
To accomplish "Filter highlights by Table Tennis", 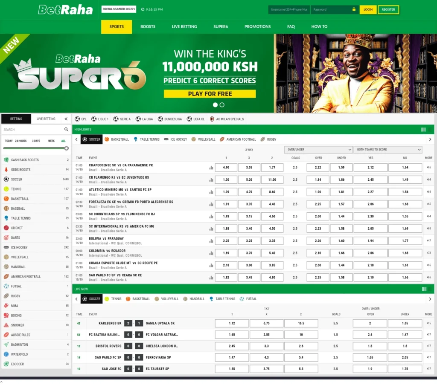I will coord(147,139).
